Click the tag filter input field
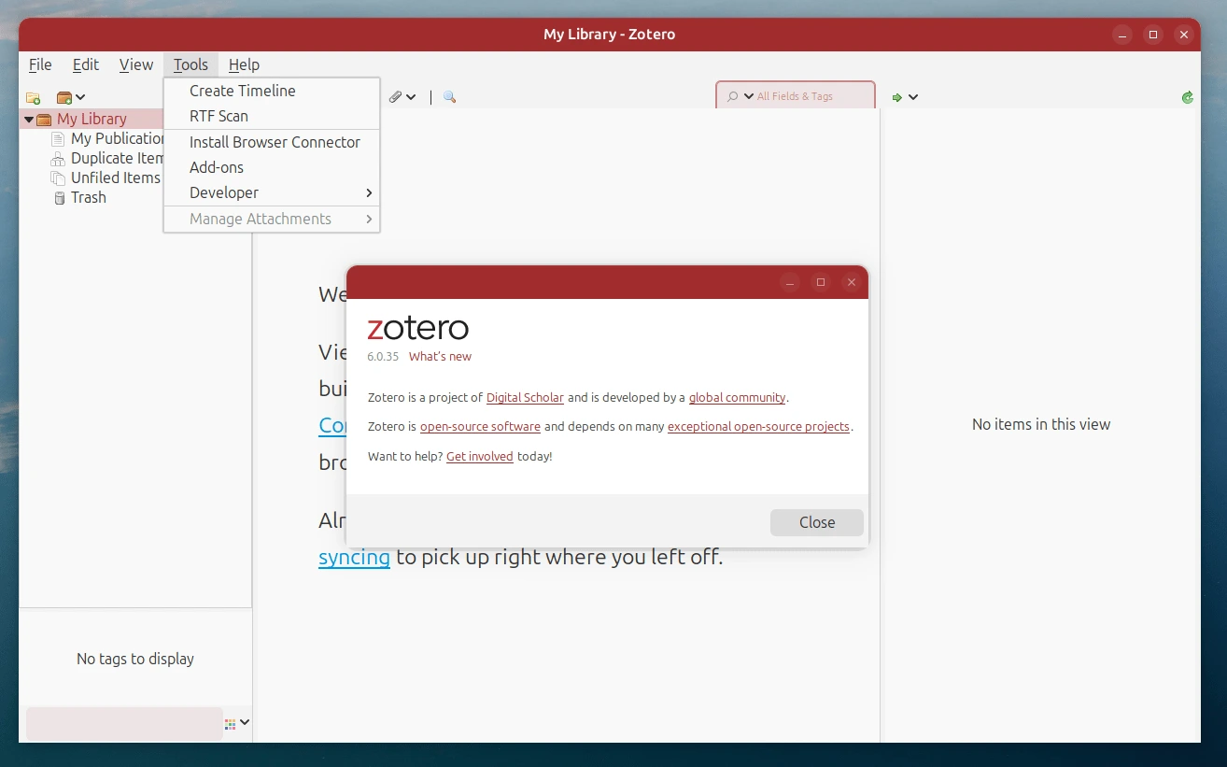Viewport: 1227px width, 767px height. [123, 723]
